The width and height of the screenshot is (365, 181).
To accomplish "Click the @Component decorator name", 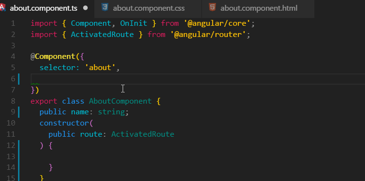I will [55, 56].
